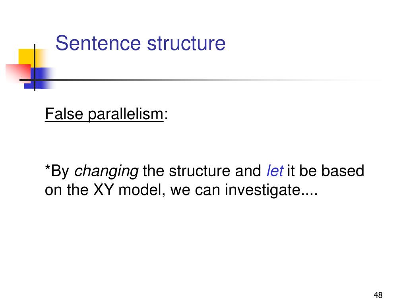
Task: Click the word parallelism
Action: pyautogui.click(x=126, y=114)
